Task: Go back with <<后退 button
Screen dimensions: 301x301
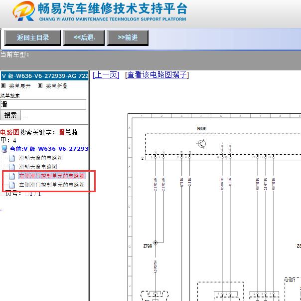Action: pos(84,37)
